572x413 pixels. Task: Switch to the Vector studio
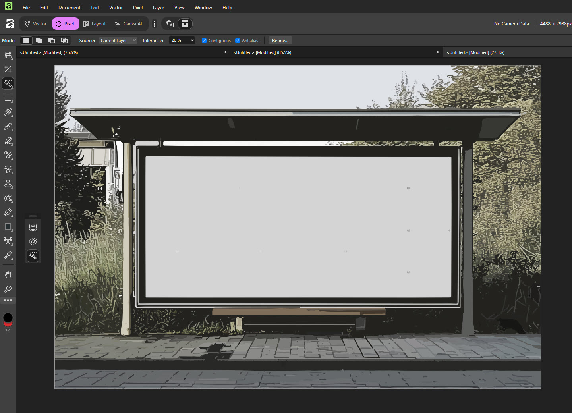pos(35,24)
